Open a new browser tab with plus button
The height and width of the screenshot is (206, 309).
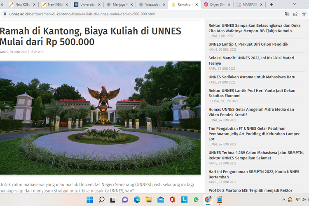click(271, 5)
